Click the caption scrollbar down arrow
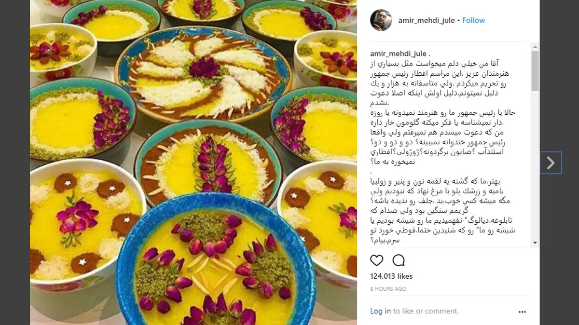 point(535,243)
